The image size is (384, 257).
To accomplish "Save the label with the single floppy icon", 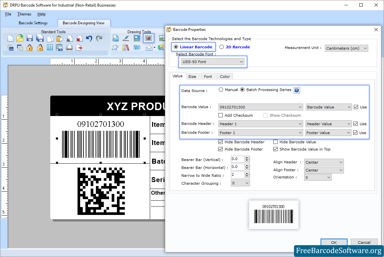I will click(30, 38).
